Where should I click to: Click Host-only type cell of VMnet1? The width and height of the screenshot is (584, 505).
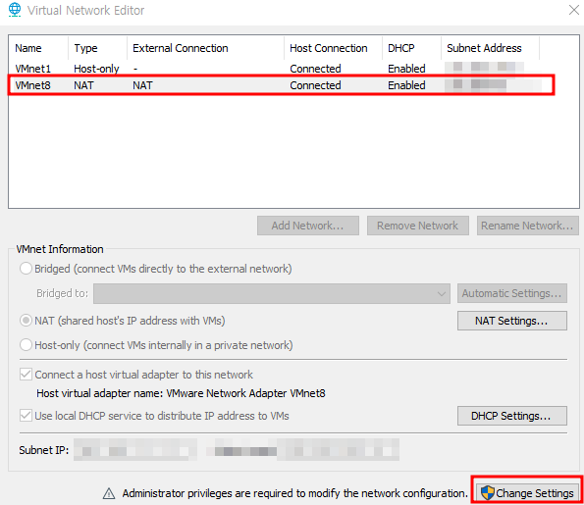tap(96, 69)
